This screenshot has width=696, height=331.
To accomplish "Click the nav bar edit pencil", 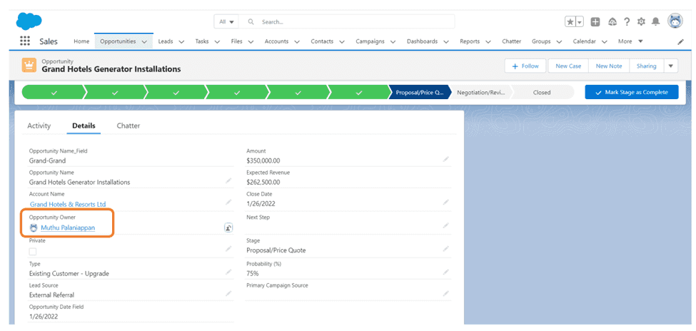I will click(680, 41).
